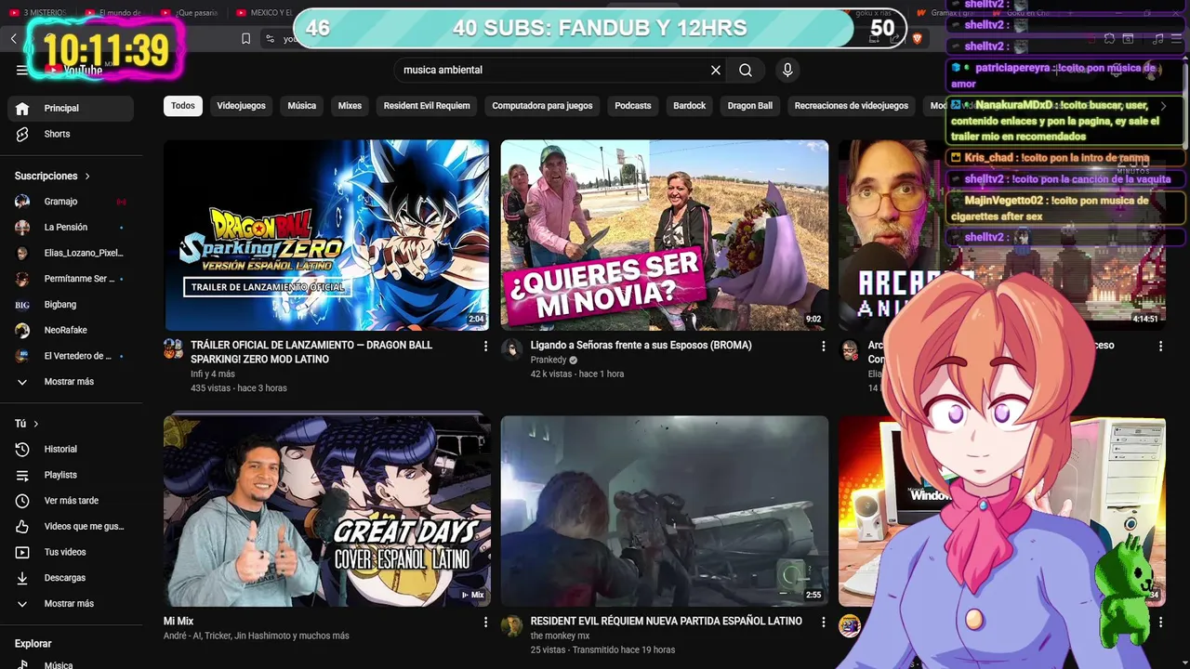Viewport: 1190px width, 669px height.
Task: Clear the search box text
Action: 716,70
